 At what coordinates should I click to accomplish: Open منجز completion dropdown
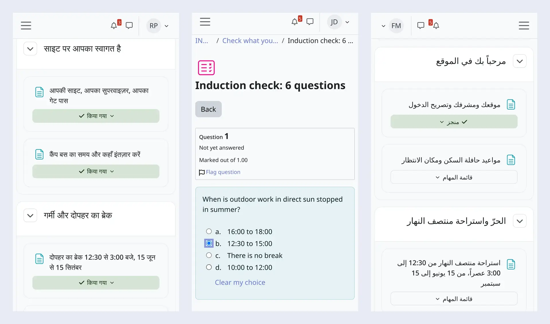(454, 122)
